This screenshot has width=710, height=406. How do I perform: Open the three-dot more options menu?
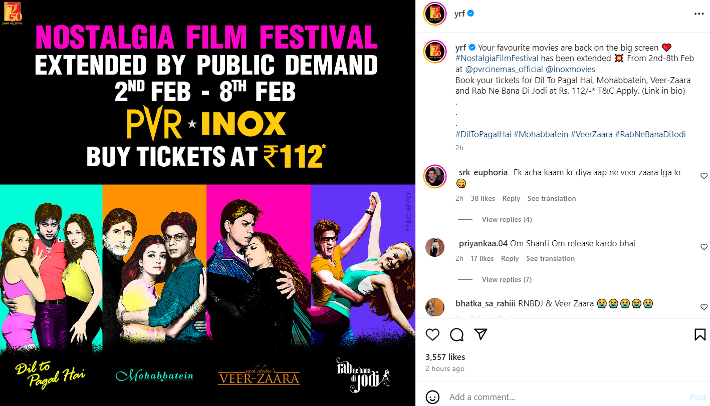click(699, 14)
